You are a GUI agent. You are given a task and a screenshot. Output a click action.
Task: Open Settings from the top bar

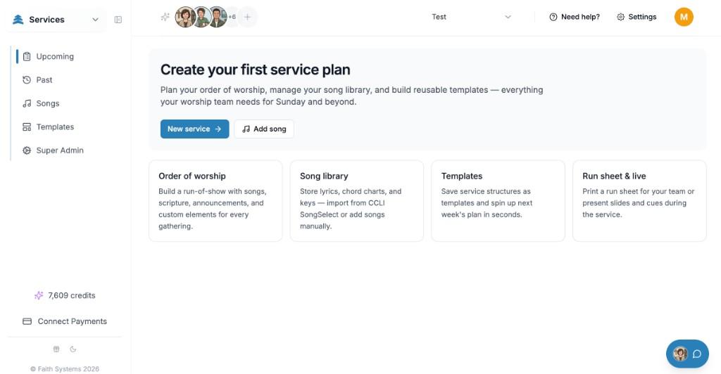point(637,17)
